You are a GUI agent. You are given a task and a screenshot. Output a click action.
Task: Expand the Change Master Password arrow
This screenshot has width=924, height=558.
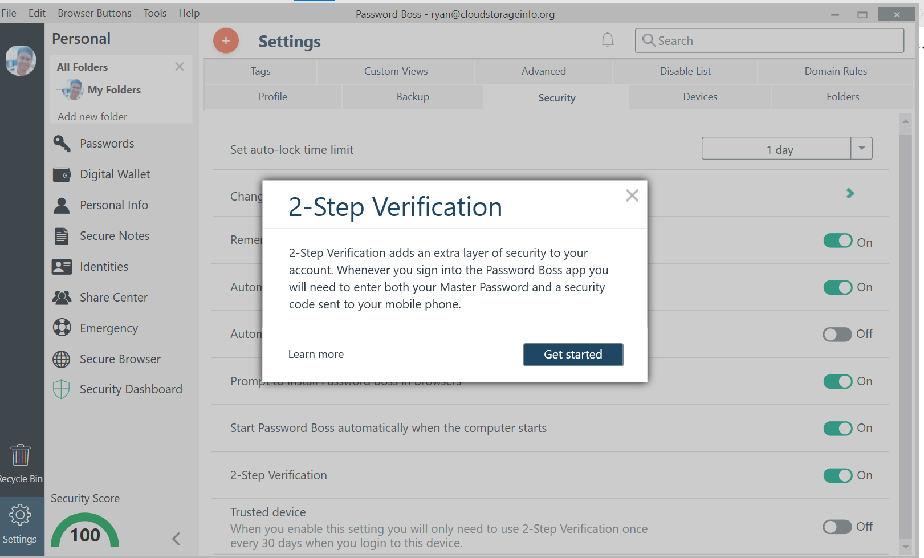[x=849, y=193]
